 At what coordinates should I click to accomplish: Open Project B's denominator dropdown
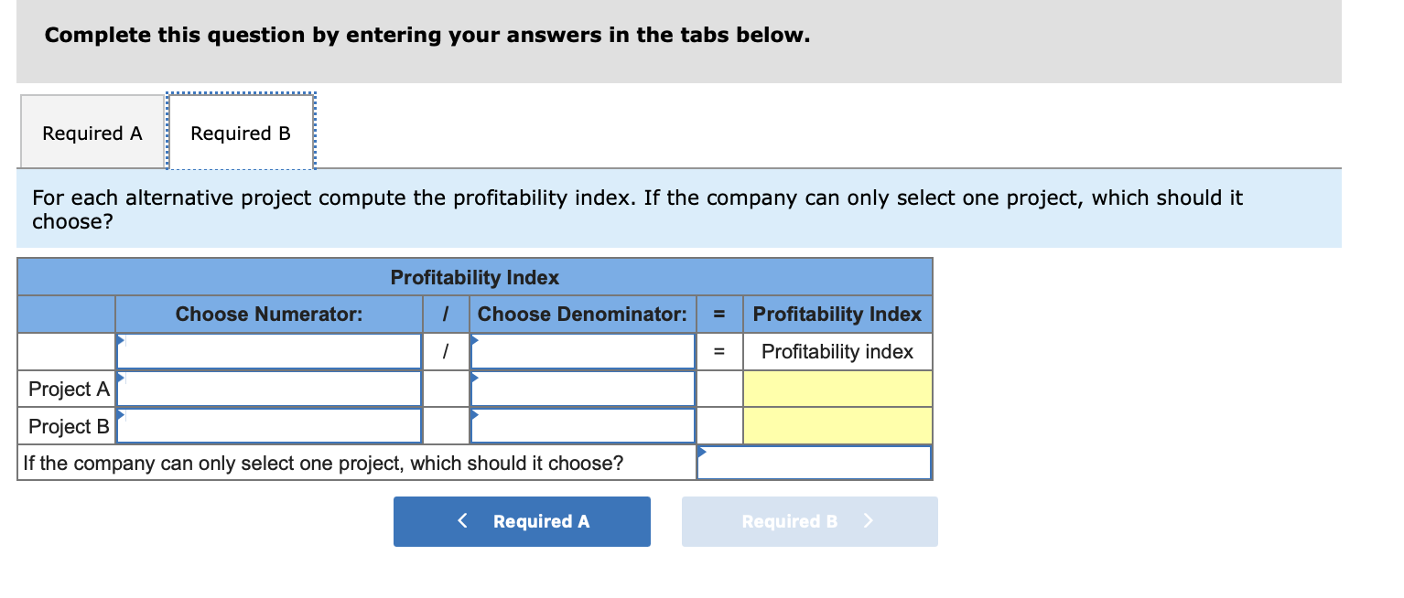point(583,424)
